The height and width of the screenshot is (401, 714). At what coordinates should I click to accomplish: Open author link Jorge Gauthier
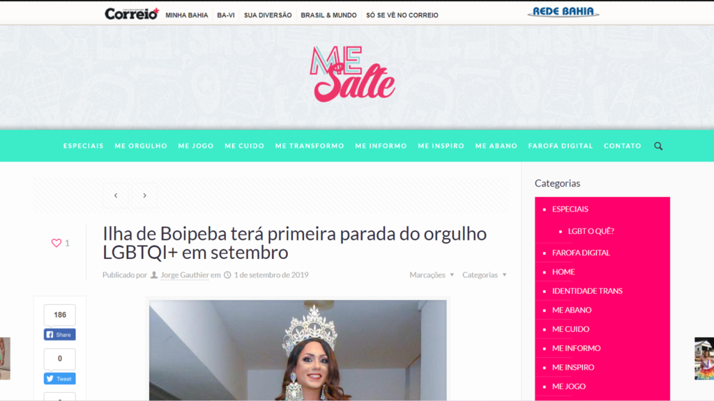click(184, 274)
